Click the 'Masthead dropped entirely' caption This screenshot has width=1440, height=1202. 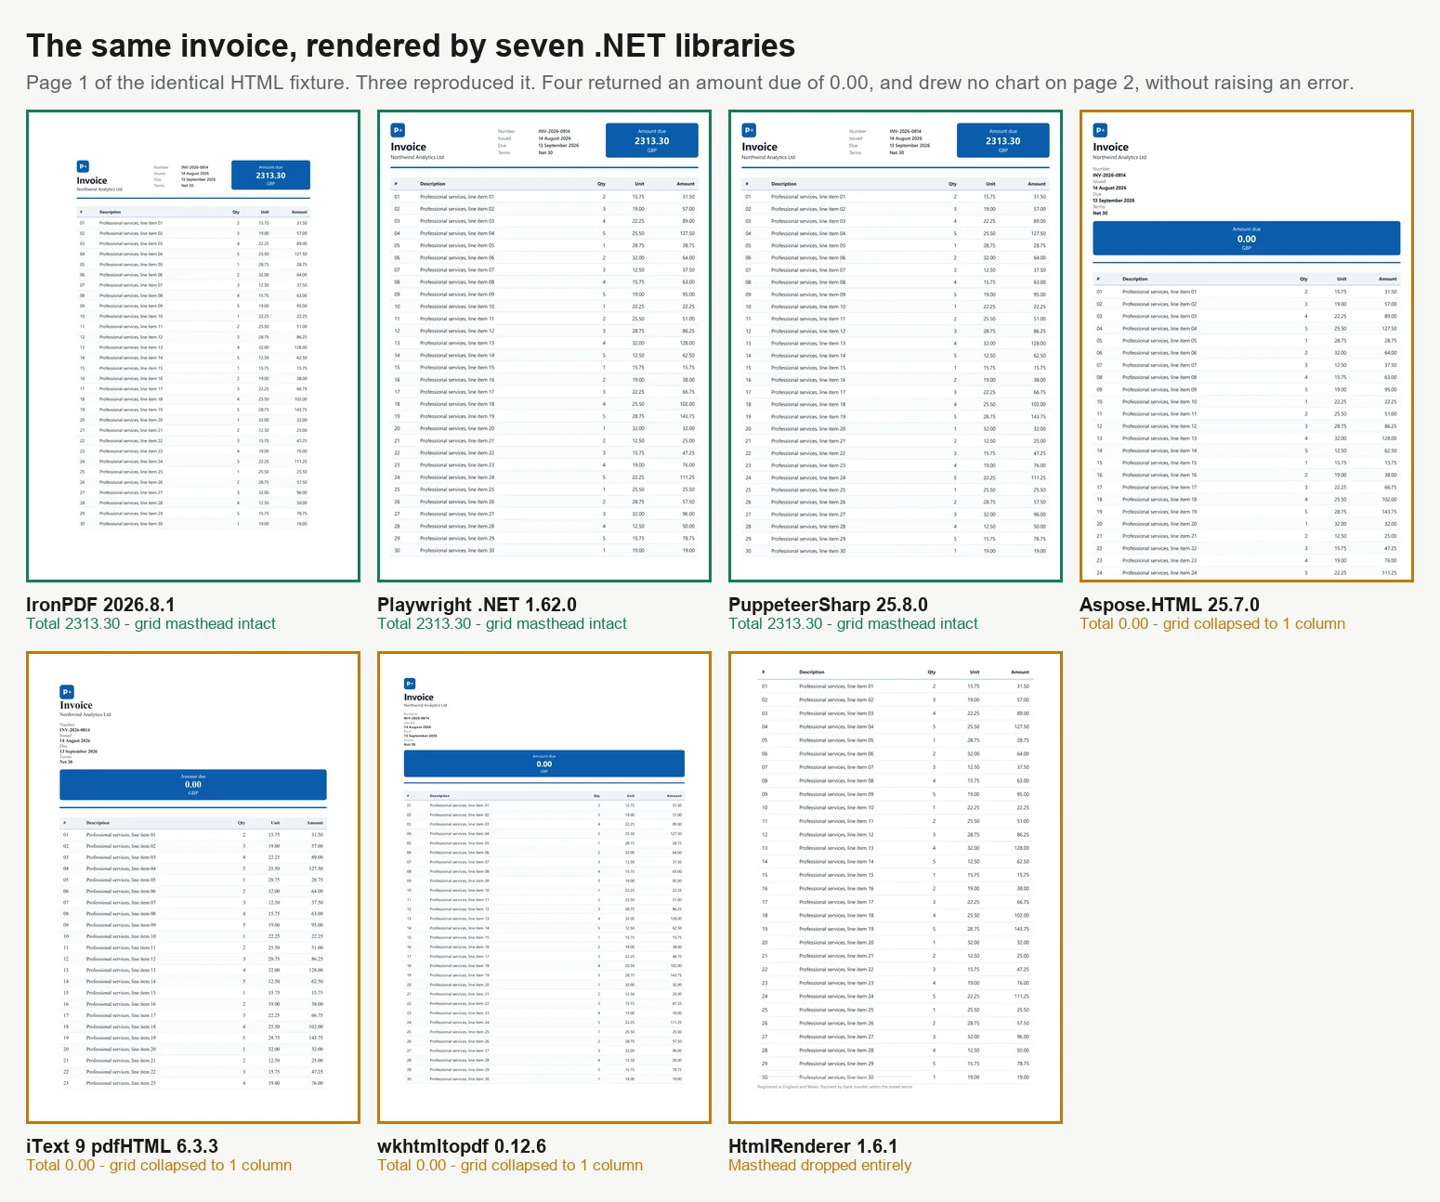pos(819,1166)
